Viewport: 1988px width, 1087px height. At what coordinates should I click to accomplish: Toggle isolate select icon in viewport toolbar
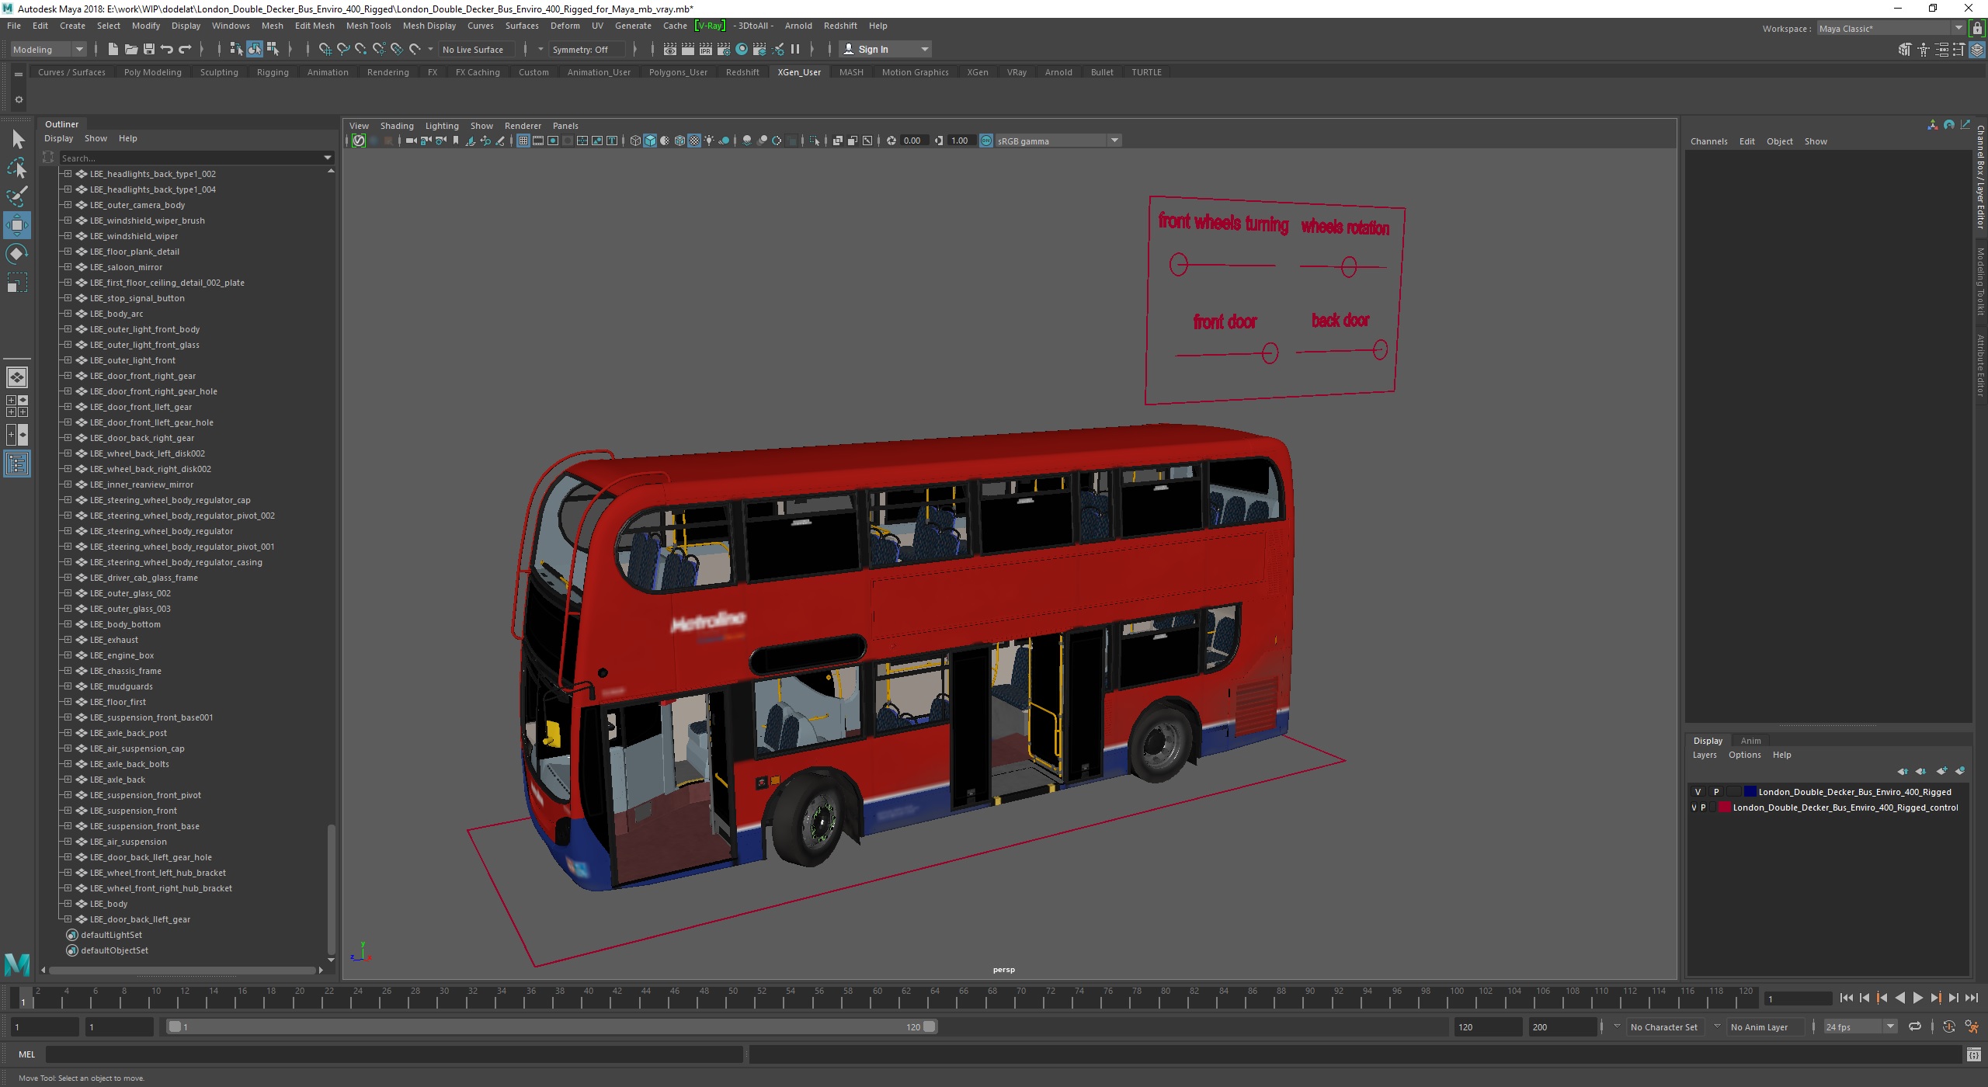815,141
